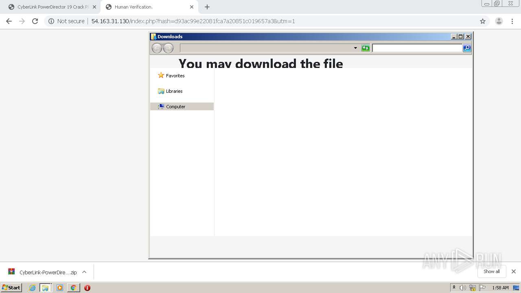Select Favorites in sidebar
The height and width of the screenshot is (293, 521).
pyautogui.click(x=171, y=76)
